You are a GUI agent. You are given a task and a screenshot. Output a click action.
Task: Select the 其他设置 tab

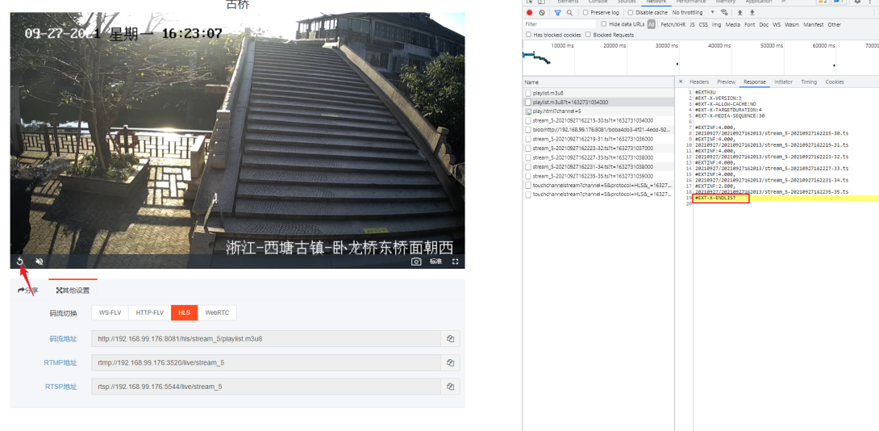click(73, 291)
